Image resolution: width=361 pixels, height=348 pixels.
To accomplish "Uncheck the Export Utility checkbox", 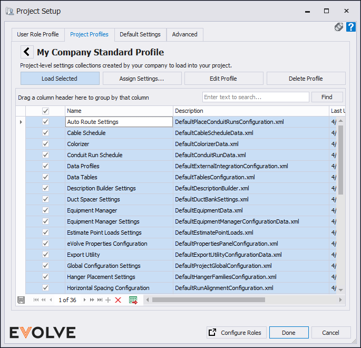I will (x=45, y=255).
